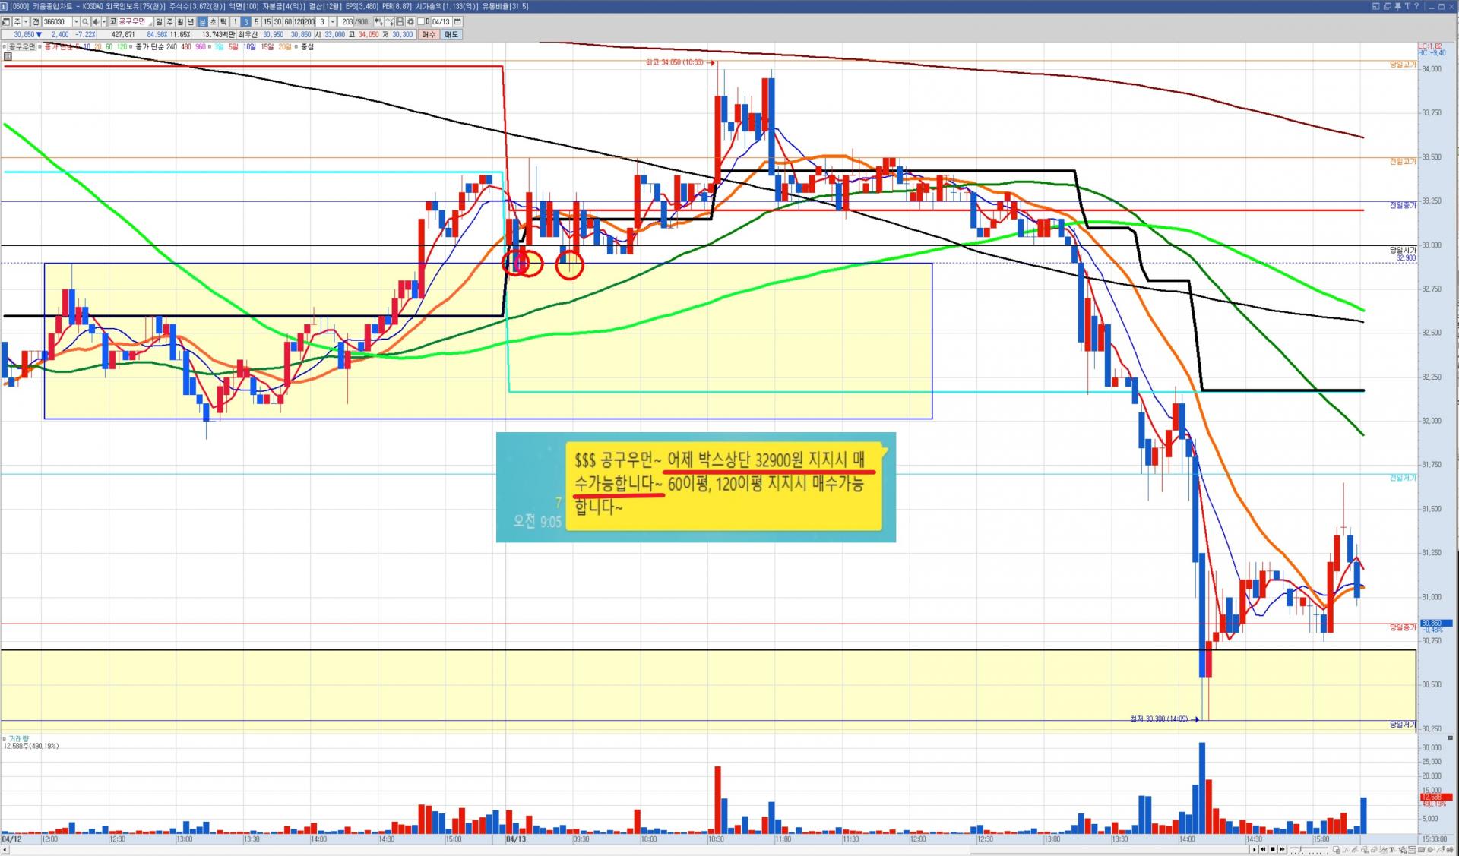
Task: Open the calendar date picker icon
Action: coord(457,22)
